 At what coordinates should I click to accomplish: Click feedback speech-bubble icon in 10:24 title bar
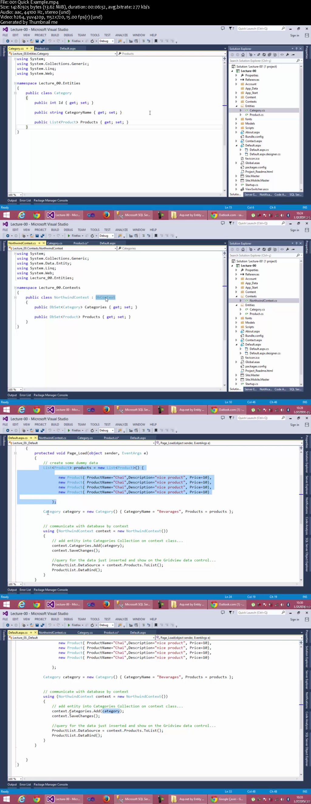223,28
